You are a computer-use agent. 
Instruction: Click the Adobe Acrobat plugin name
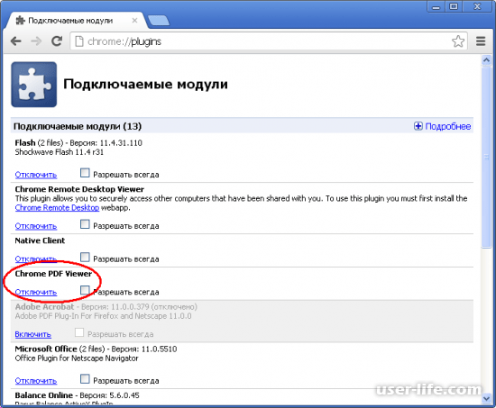(44, 307)
